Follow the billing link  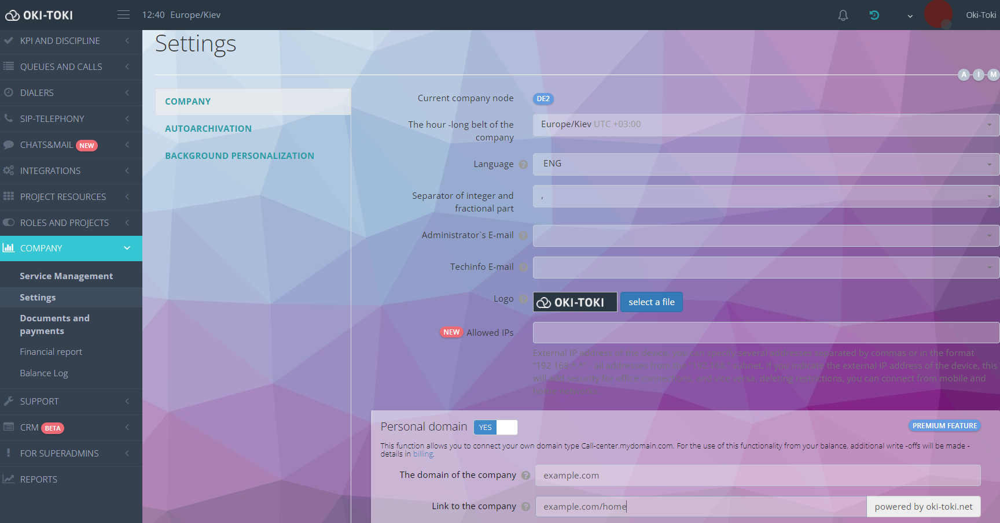click(422, 454)
